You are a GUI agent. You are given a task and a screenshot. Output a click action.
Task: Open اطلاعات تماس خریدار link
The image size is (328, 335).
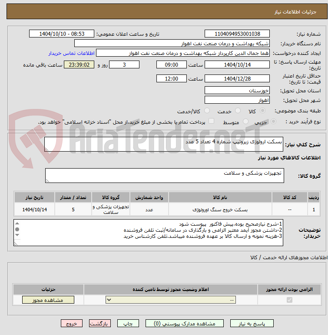[71, 53]
